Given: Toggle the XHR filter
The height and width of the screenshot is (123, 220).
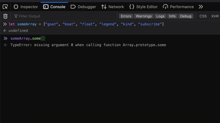Looking at the screenshot, I should [x=215, y=16].
